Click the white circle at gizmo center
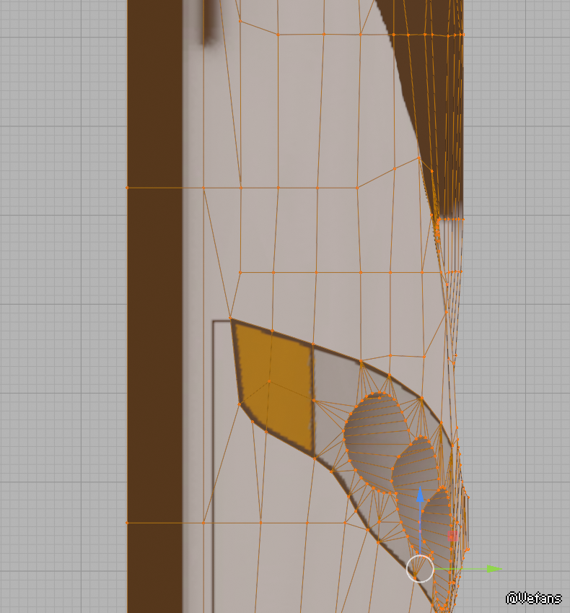570x613 pixels. pos(420,569)
